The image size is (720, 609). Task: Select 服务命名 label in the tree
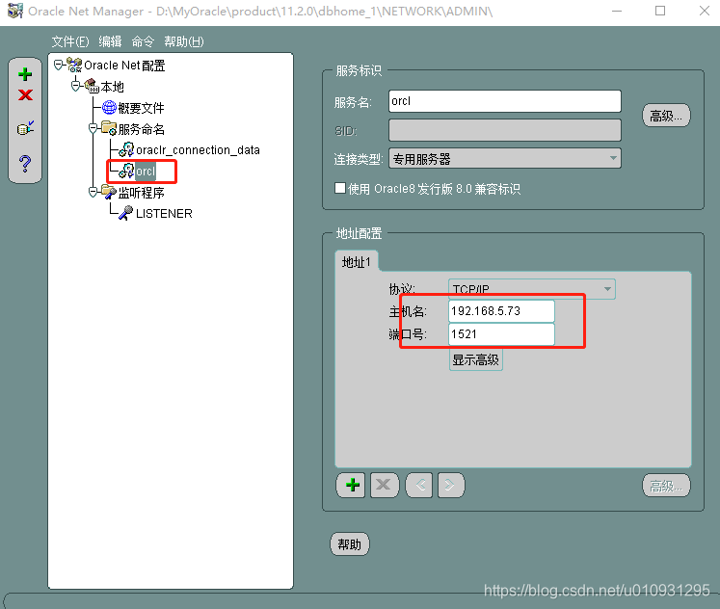[x=141, y=129]
